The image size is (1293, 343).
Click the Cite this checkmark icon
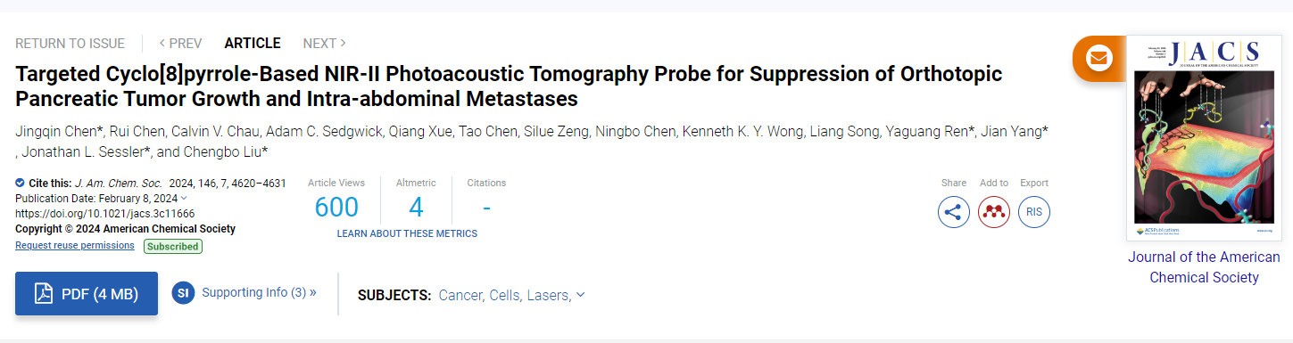click(x=21, y=183)
